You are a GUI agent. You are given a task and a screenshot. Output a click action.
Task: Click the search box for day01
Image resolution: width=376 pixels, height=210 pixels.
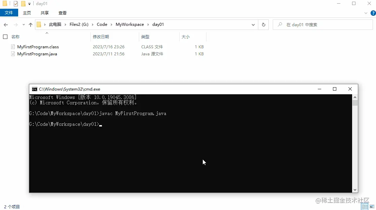(x=323, y=24)
